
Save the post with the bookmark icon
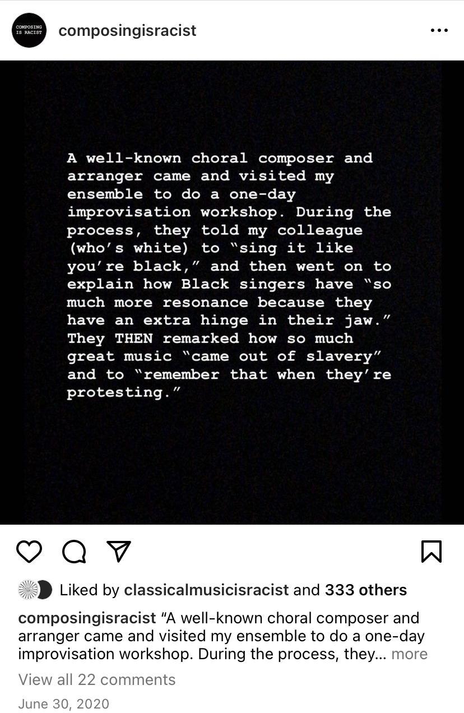(431, 552)
